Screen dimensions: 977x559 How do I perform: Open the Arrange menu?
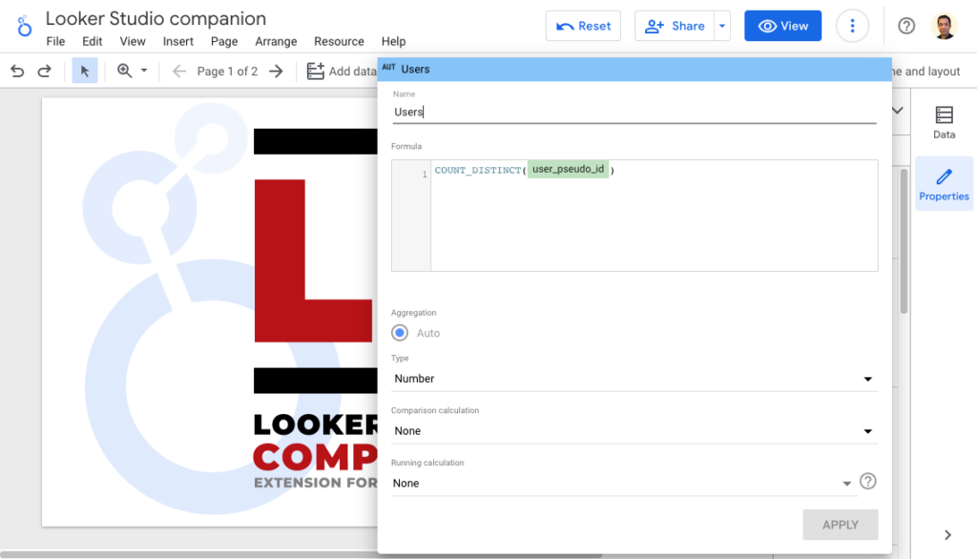pyautogui.click(x=276, y=41)
